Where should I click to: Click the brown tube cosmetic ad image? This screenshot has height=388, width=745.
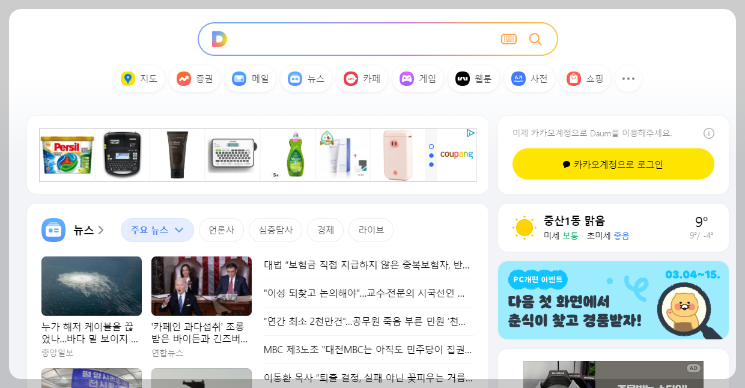tap(177, 155)
